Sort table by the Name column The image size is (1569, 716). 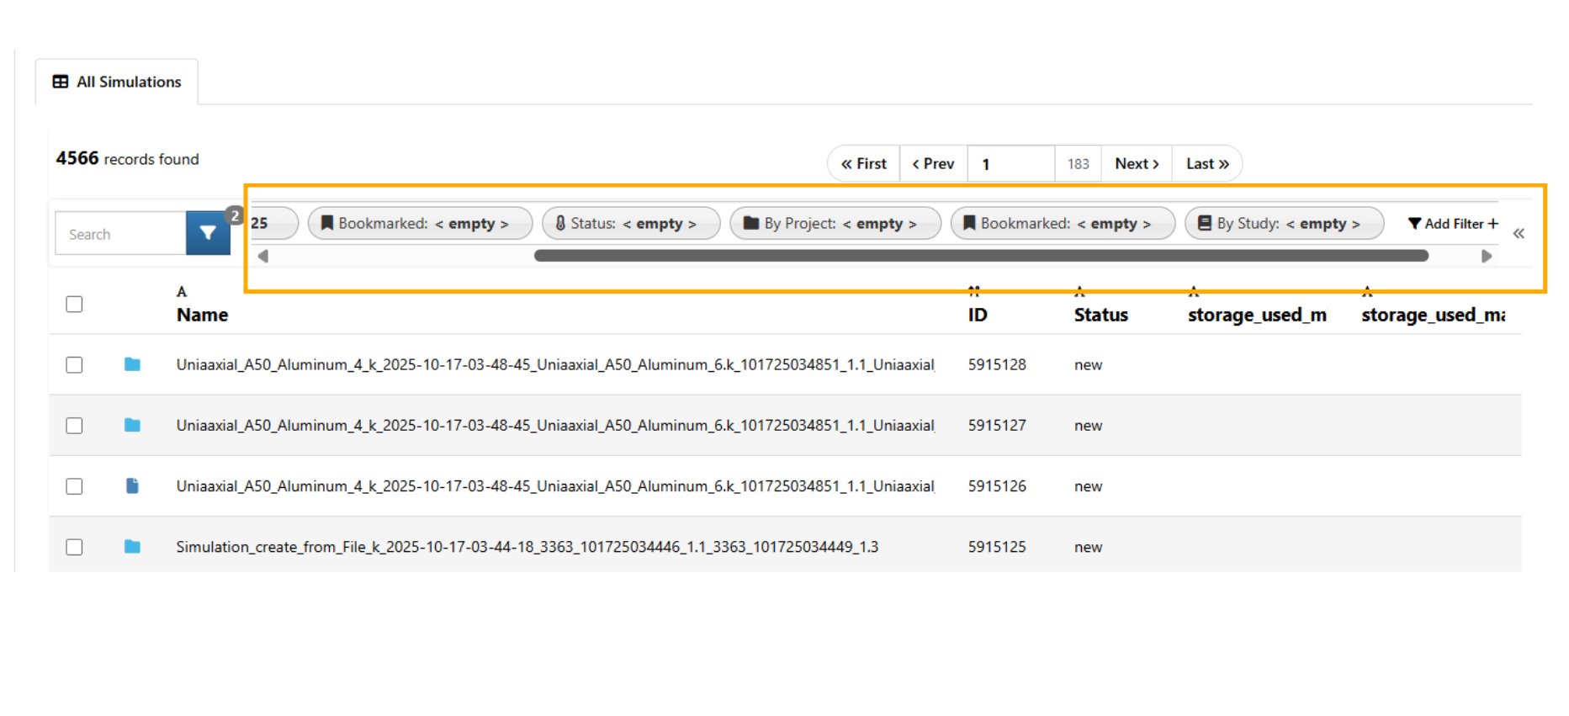202,315
